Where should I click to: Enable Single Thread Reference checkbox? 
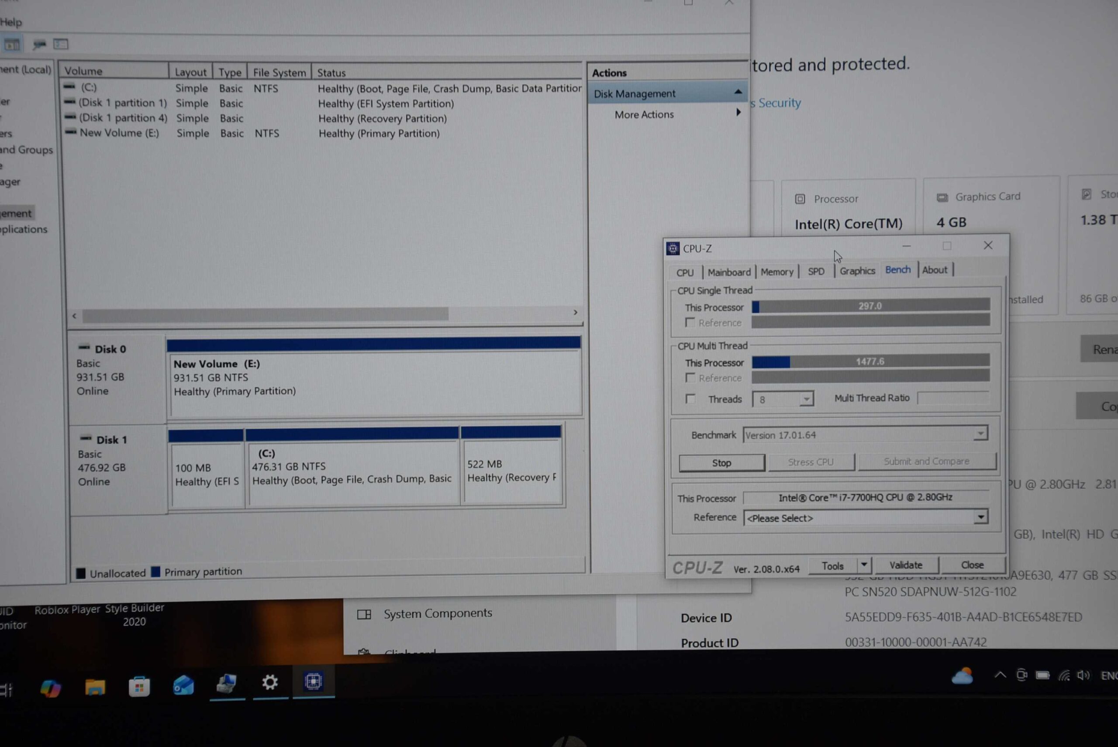pyautogui.click(x=690, y=323)
